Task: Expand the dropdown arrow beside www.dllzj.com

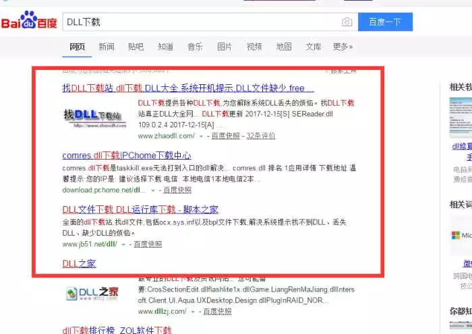Action: [x=193, y=312]
